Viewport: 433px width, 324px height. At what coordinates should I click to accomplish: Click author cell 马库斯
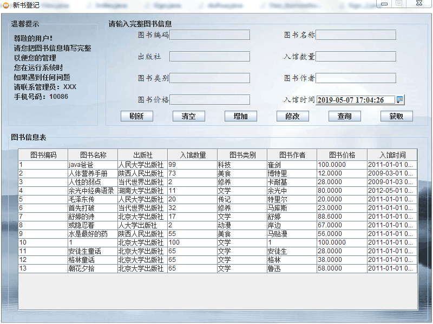point(292,208)
